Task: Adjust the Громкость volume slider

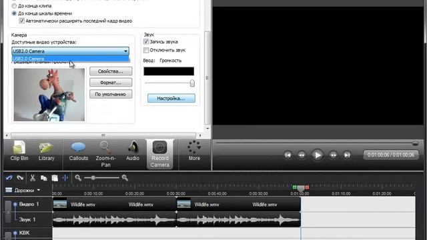Action: tap(192, 83)
